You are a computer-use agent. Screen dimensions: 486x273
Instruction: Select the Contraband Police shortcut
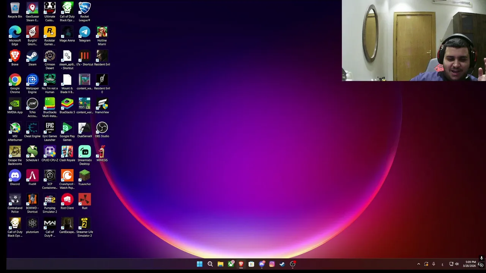pyautogui.click(x=15, y=203)
